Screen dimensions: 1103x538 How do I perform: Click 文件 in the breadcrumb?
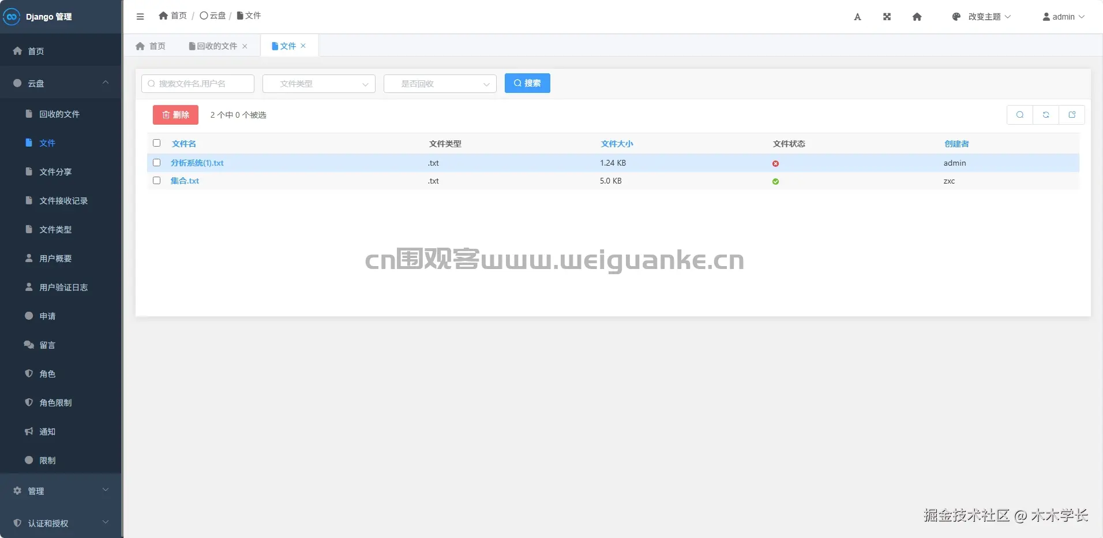tap(249, 16)
